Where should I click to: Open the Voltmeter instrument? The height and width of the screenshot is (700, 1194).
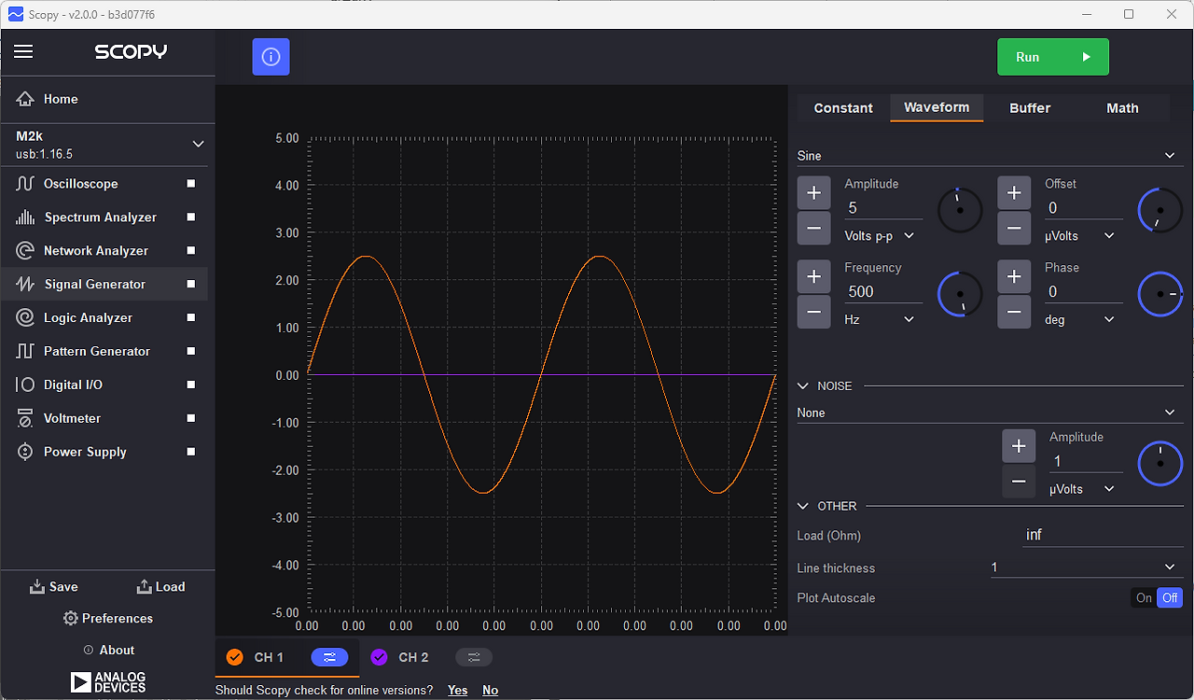click(x=104, y=419)
